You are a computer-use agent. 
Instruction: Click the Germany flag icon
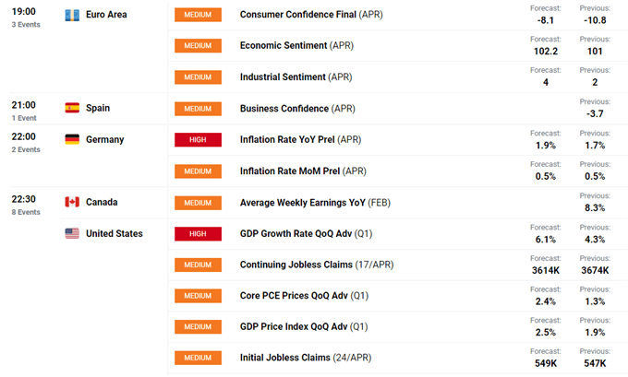click(x=72, y=139)
